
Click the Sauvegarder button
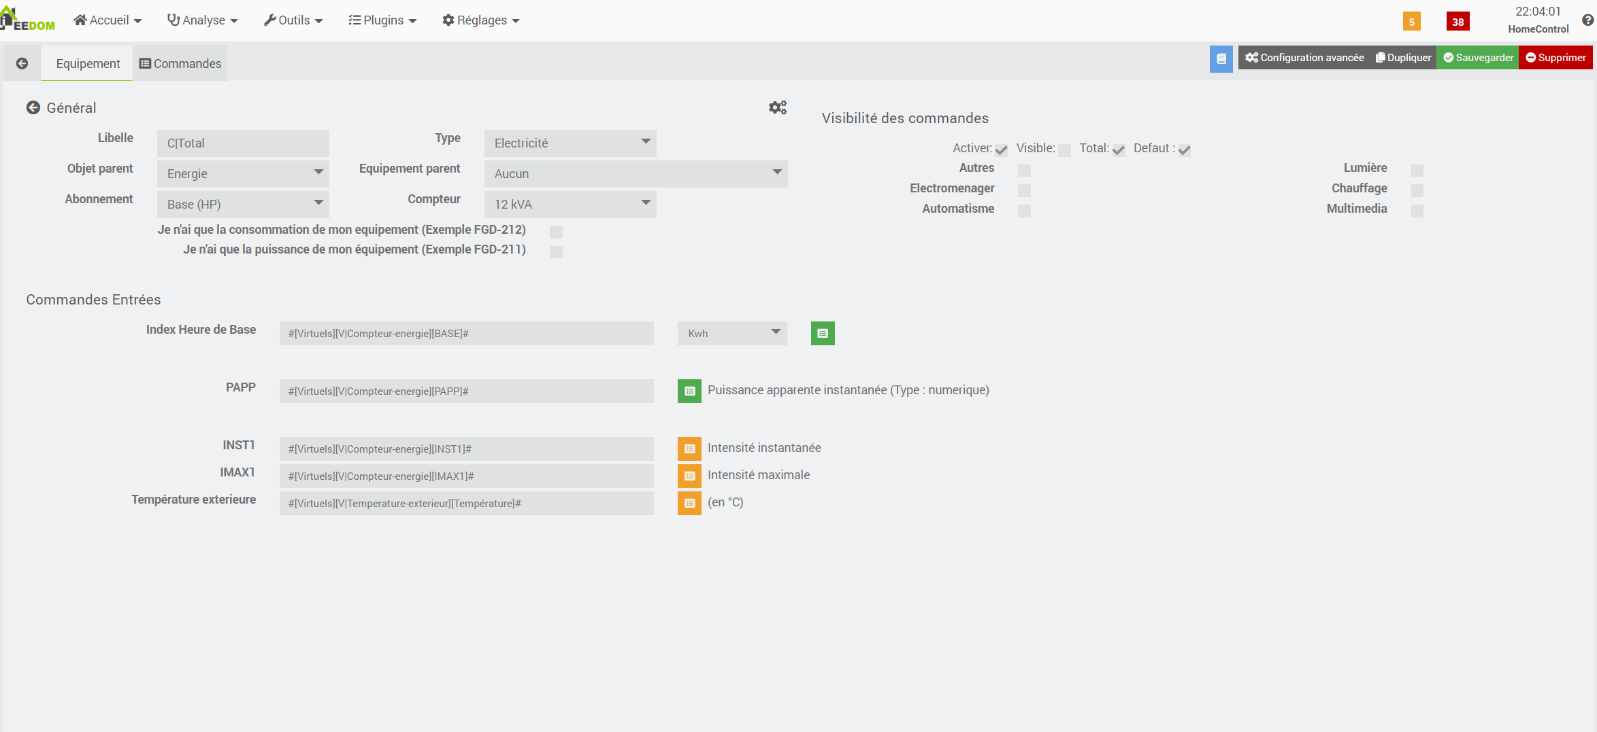point(1478,58)
